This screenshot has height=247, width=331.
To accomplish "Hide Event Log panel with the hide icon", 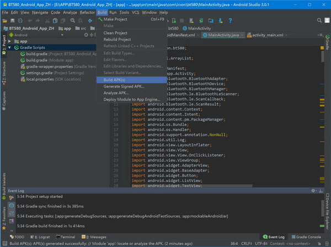I will click(x=321, y=190).
